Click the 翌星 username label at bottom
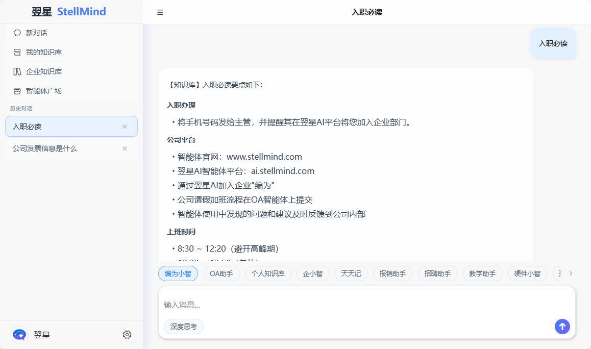The height and width of the screenshot is (349, 591). (x=42, y=335)
